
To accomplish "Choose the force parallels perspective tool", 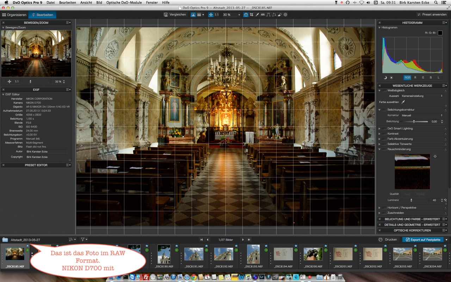I will click(268, 15).
